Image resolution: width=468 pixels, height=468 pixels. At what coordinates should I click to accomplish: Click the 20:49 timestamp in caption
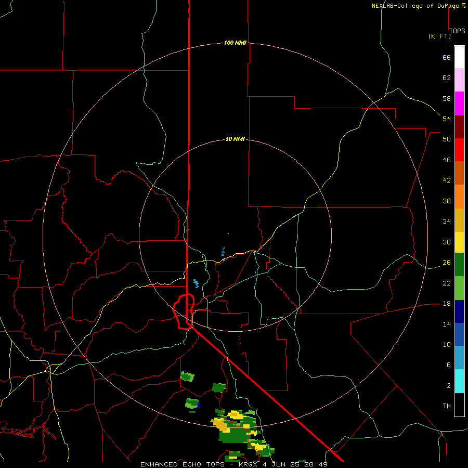pyautogui.click(x=316, y=464)
